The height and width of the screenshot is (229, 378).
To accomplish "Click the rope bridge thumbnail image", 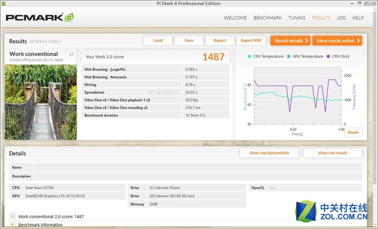I will (x=41, y=102).
